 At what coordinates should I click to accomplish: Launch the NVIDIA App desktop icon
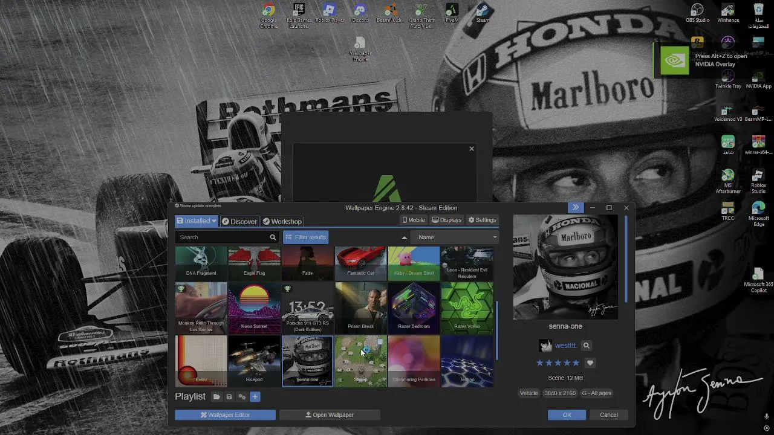coord(758,80)
